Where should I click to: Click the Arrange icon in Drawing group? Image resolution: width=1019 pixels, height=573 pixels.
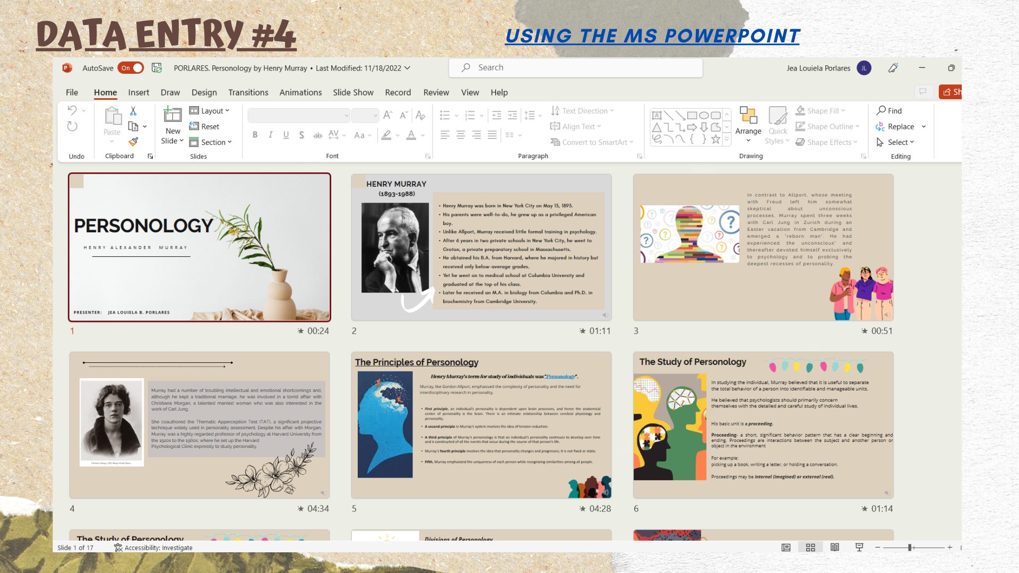tap(748, 115)
